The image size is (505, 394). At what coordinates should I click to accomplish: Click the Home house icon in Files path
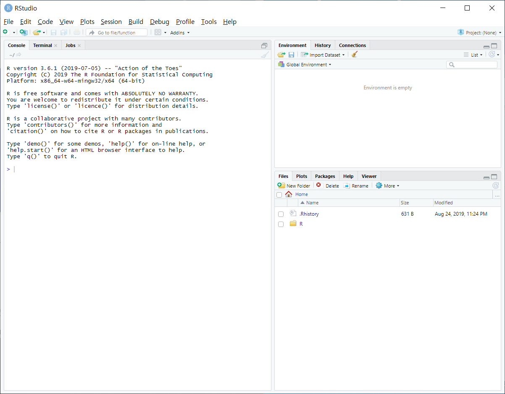click(289, 194)
